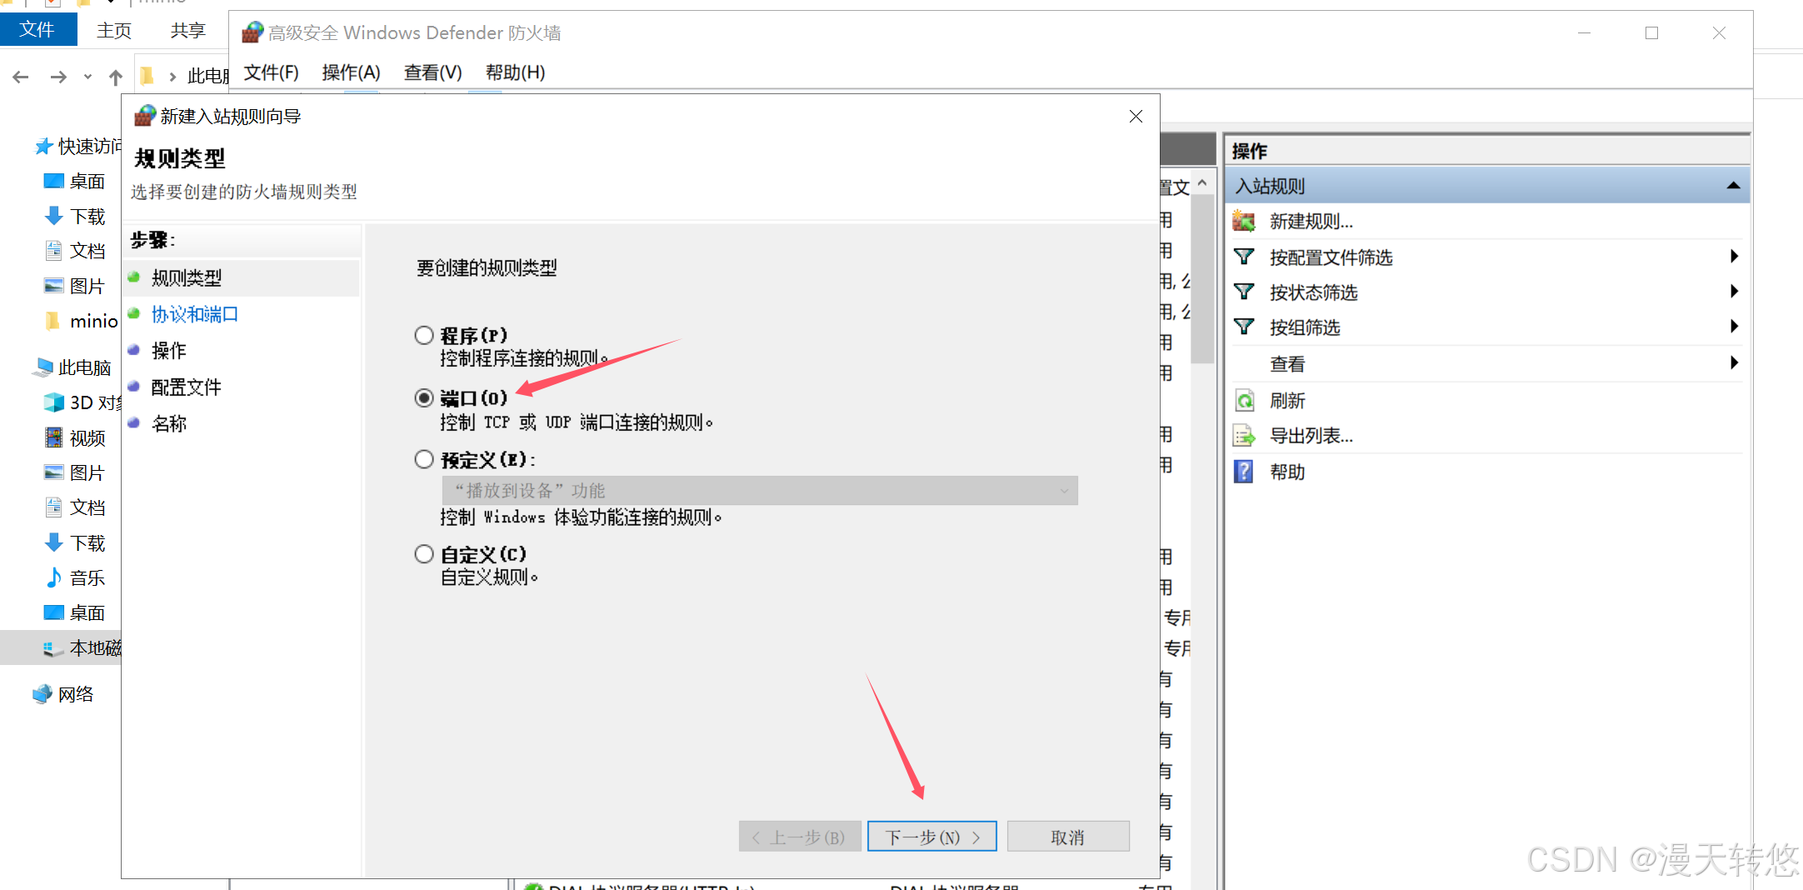Open 下载 under 此电脑 in Explorer
Screen dimensions: 1803x890
click(87, 543)
